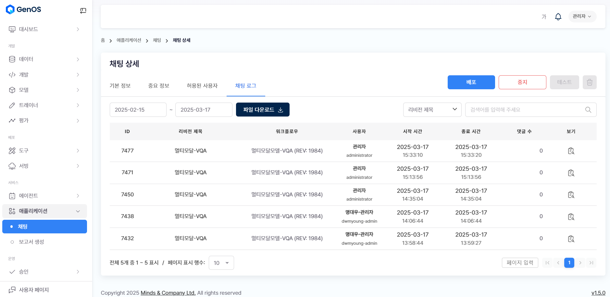The image size is (610, 297).
Task: Click the font size '가' icon
Action: pyautogui.click(x=544, y=17)
